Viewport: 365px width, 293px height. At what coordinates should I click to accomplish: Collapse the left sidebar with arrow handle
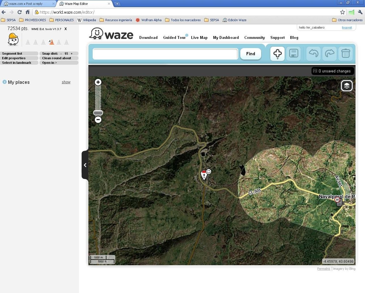[x=85, y=165]
